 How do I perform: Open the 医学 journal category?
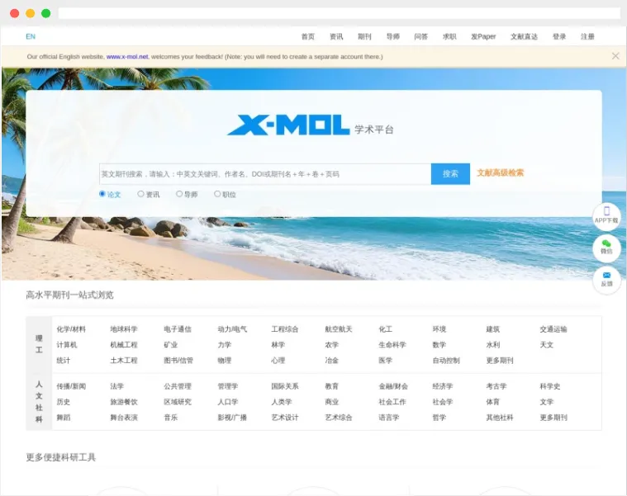(x=386, y=360)
